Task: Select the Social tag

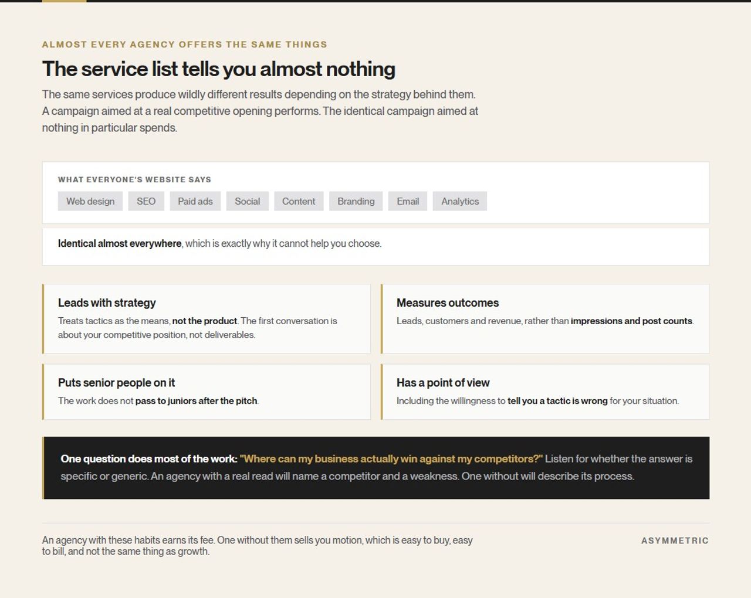Action: pos(247,201)
